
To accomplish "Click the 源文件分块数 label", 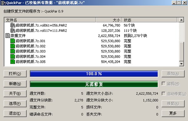I will 41,100.
